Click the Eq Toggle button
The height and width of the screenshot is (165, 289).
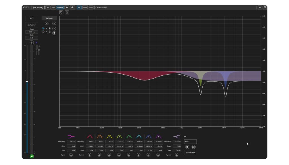49,18
